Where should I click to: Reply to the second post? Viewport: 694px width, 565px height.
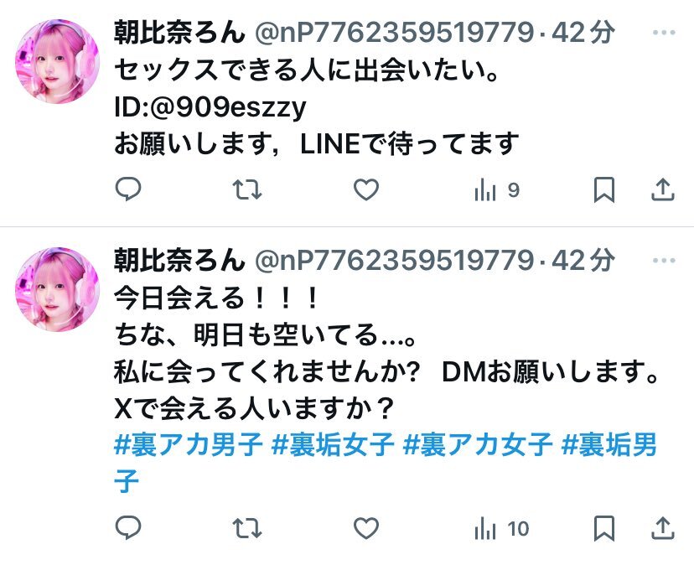(128, 528)
